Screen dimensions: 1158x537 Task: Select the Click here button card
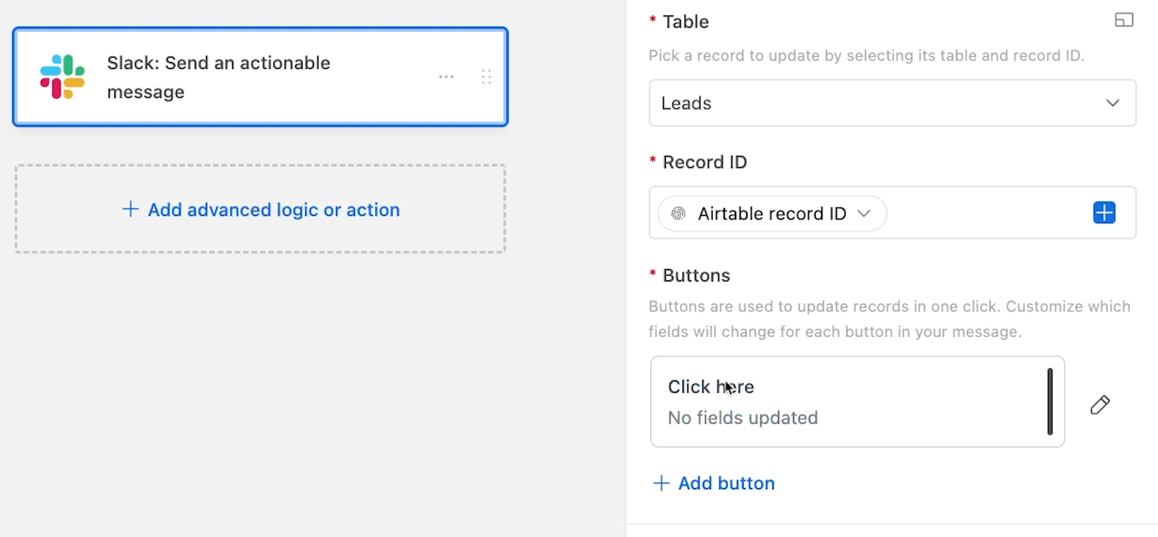[857, 401]
